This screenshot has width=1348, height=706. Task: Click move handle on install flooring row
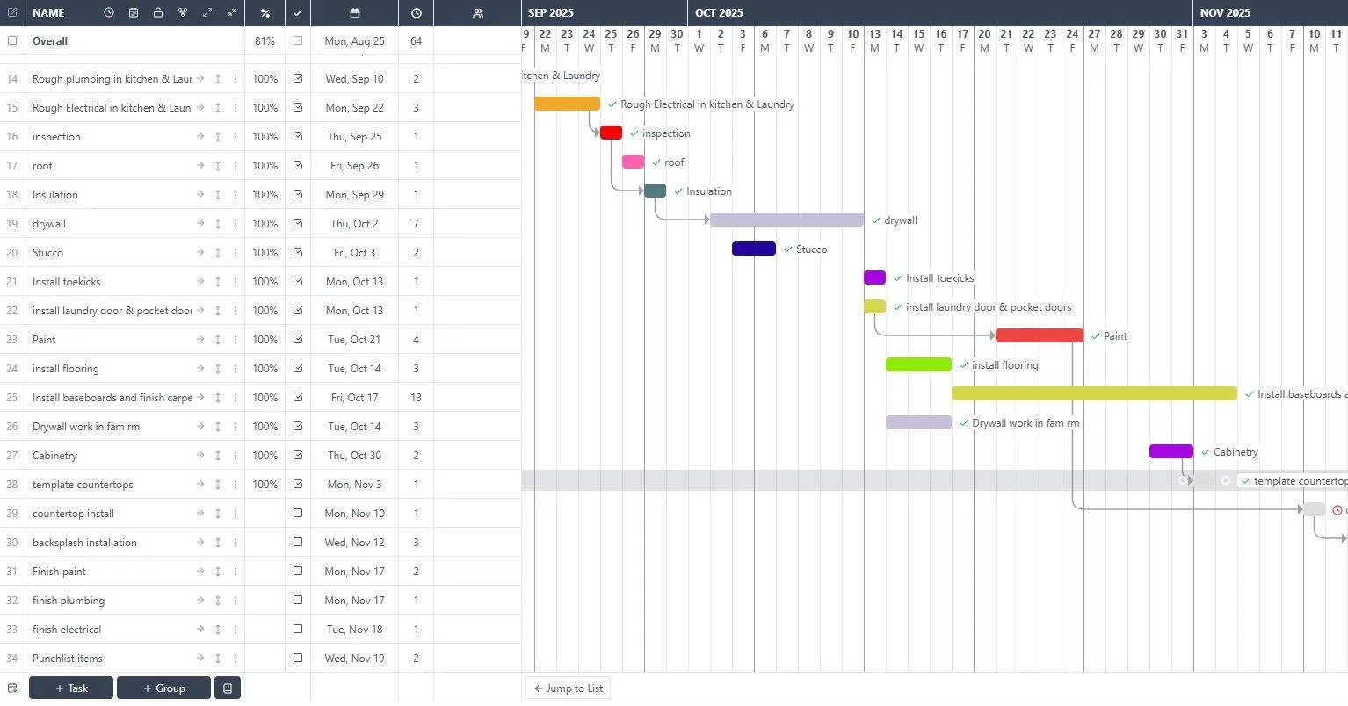tap(218, 368)
